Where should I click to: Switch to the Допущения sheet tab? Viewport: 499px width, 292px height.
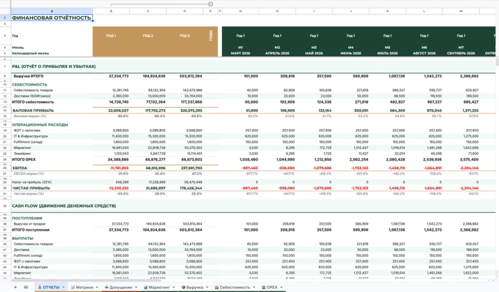(x=121, y=287)
